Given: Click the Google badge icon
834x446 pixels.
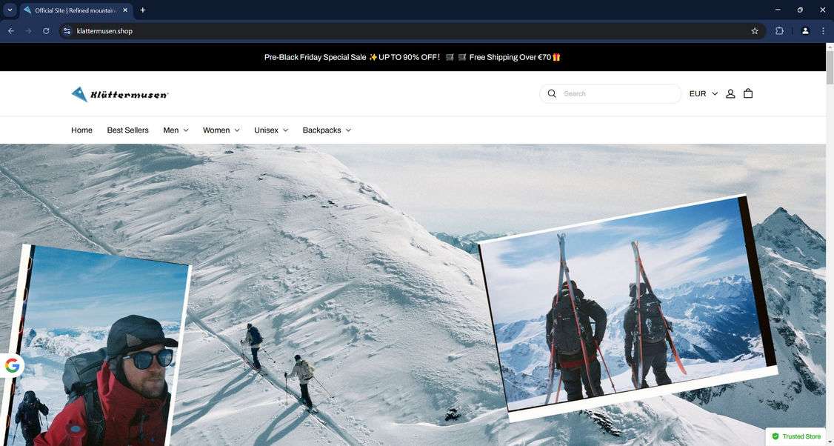Looking at the screenshot, I should click(13, 365).
